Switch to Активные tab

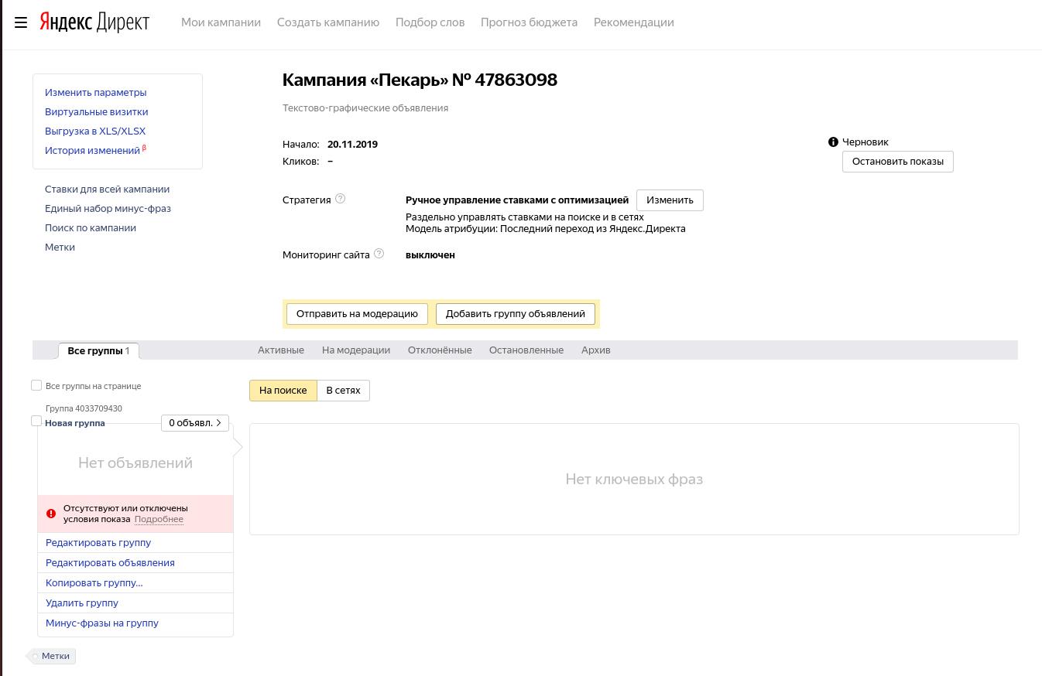pyautogui.click(x=280, y=350)
